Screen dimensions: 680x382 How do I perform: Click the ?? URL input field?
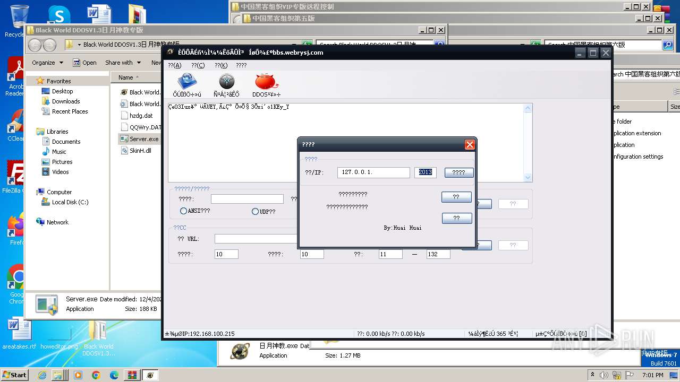[x=256, y=239]
